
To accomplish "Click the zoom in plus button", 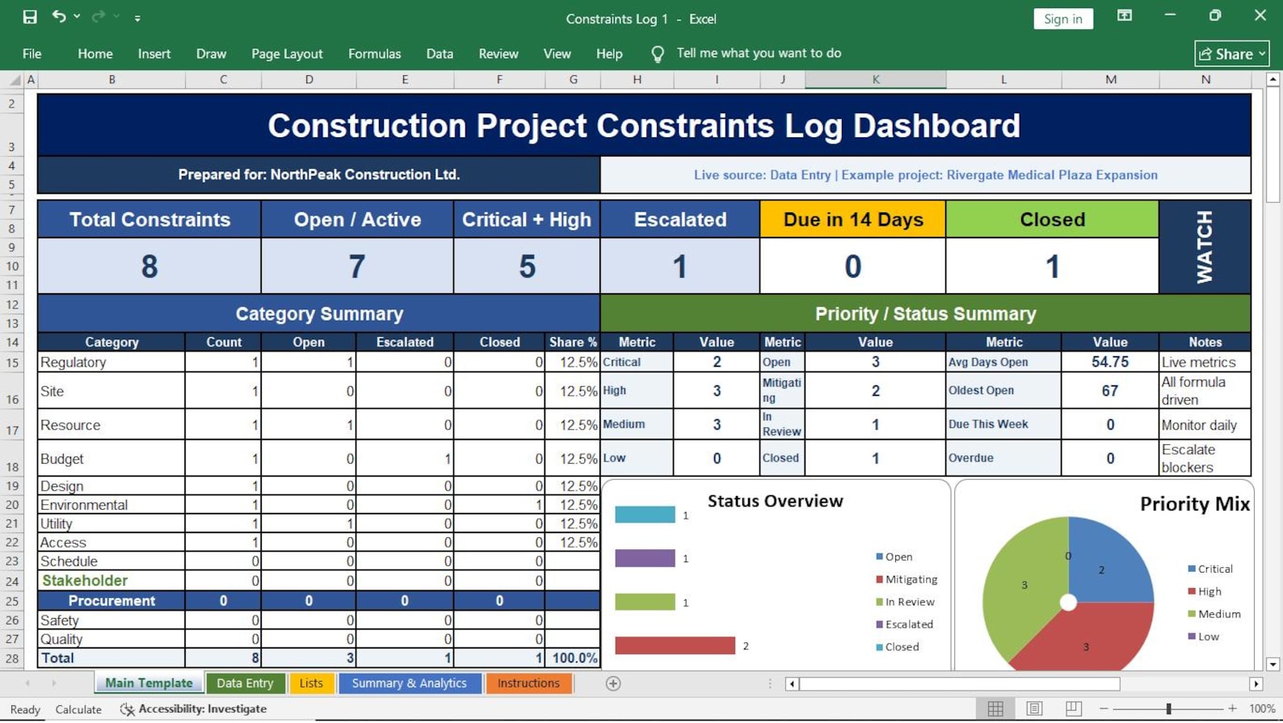I will click(x=1232, y=709).
